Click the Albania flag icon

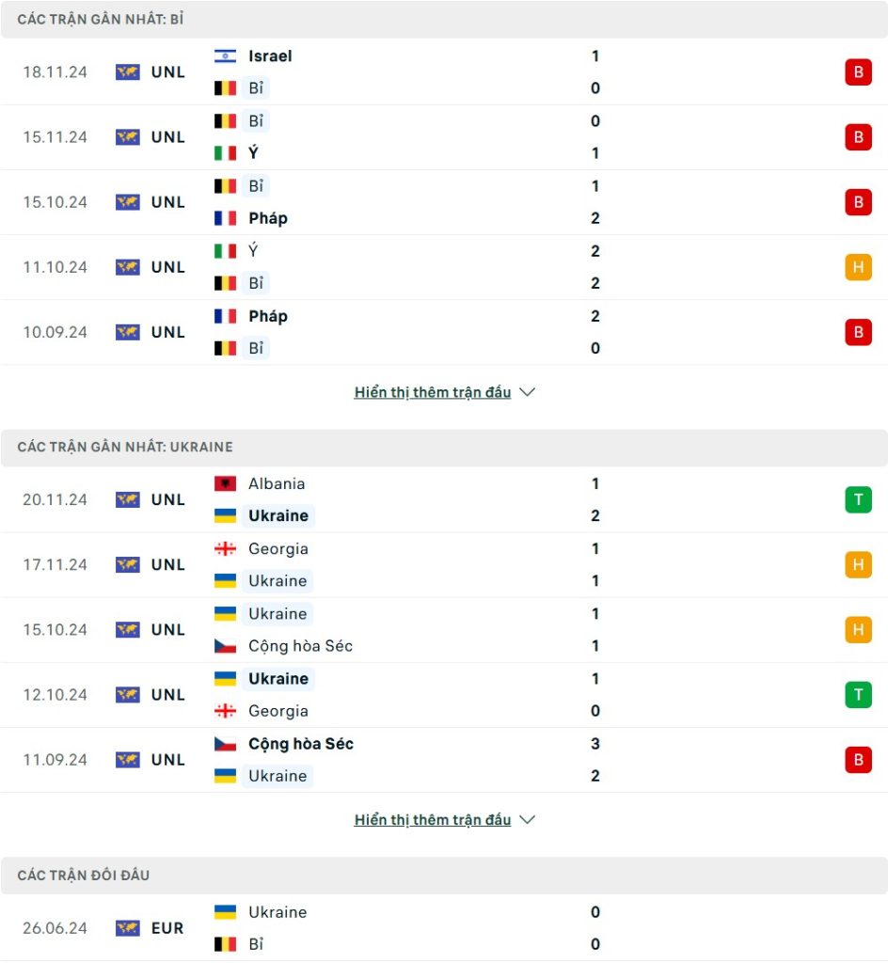point(225,483)
